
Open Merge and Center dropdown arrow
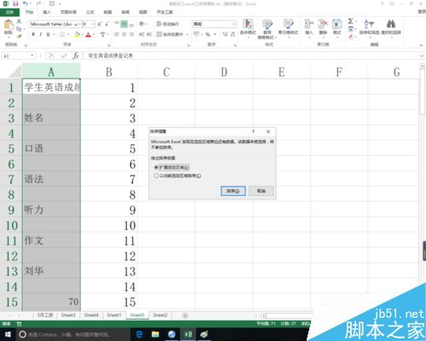click(x=187, y=34)
